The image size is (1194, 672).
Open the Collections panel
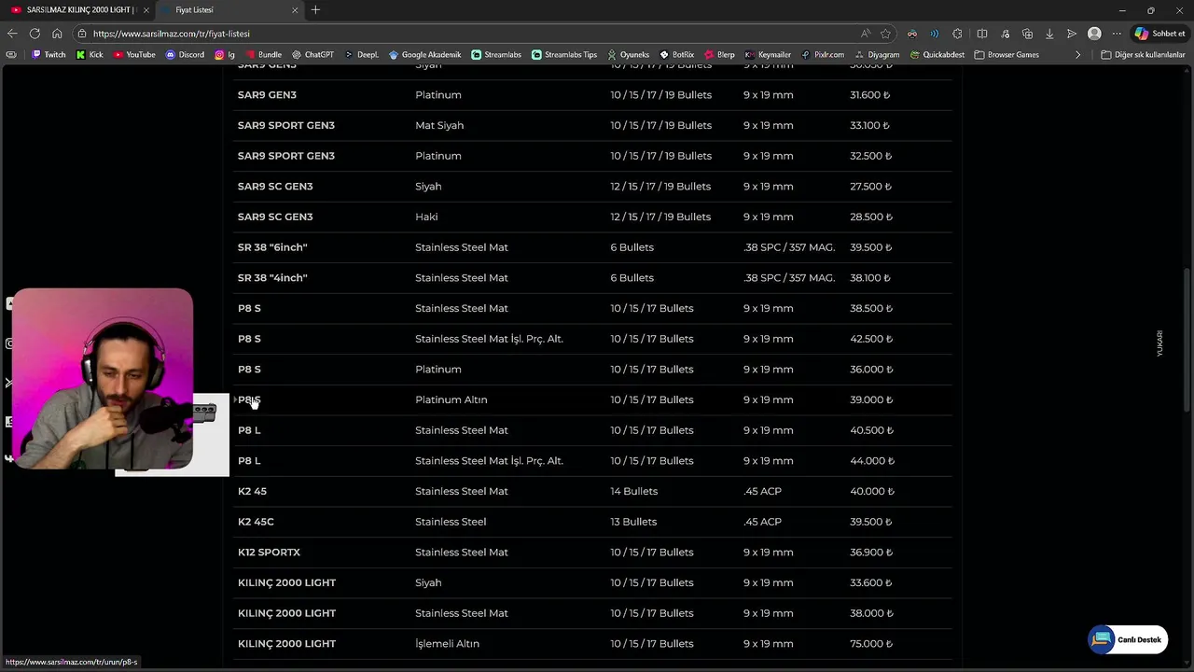tap(1027, 34)
